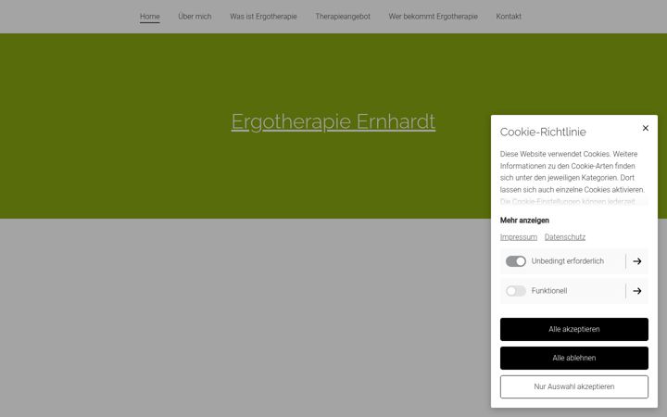The height and width of the screenshot is (417, 667).
Task: Click Alle ablehnen button
Action: 573,358
